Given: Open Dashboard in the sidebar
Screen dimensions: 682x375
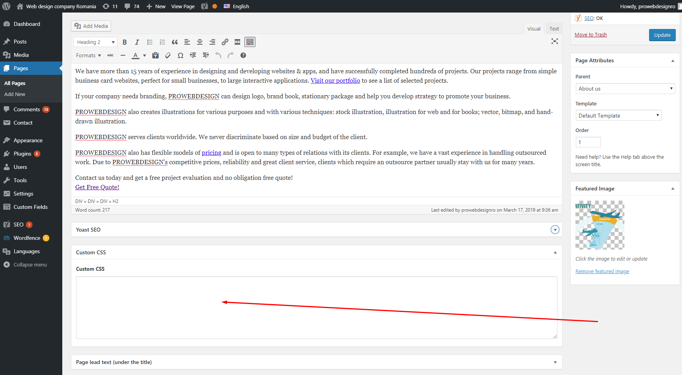Looking at the screenshot, I should [31, 24].
